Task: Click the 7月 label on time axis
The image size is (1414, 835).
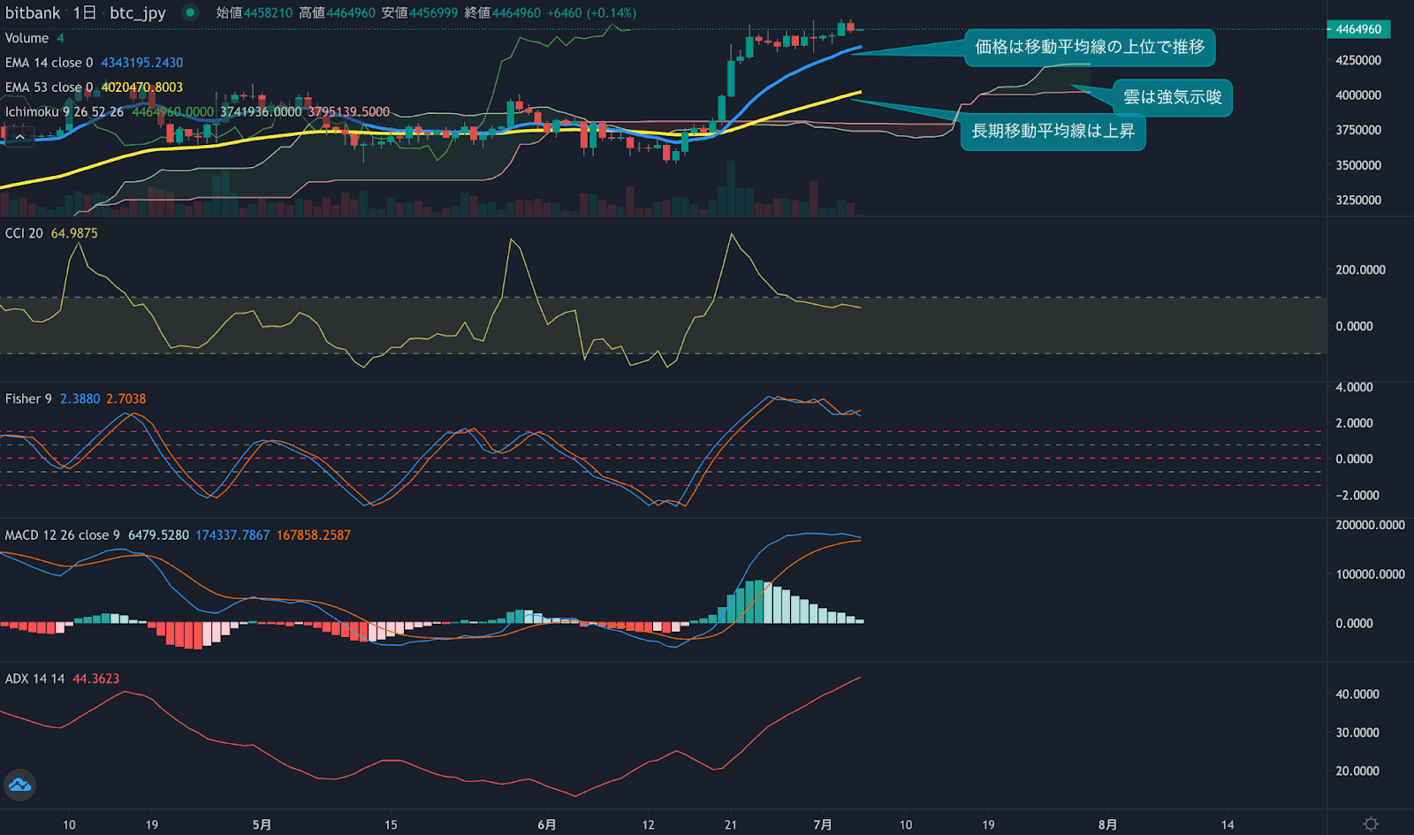Action: [822, 824]
